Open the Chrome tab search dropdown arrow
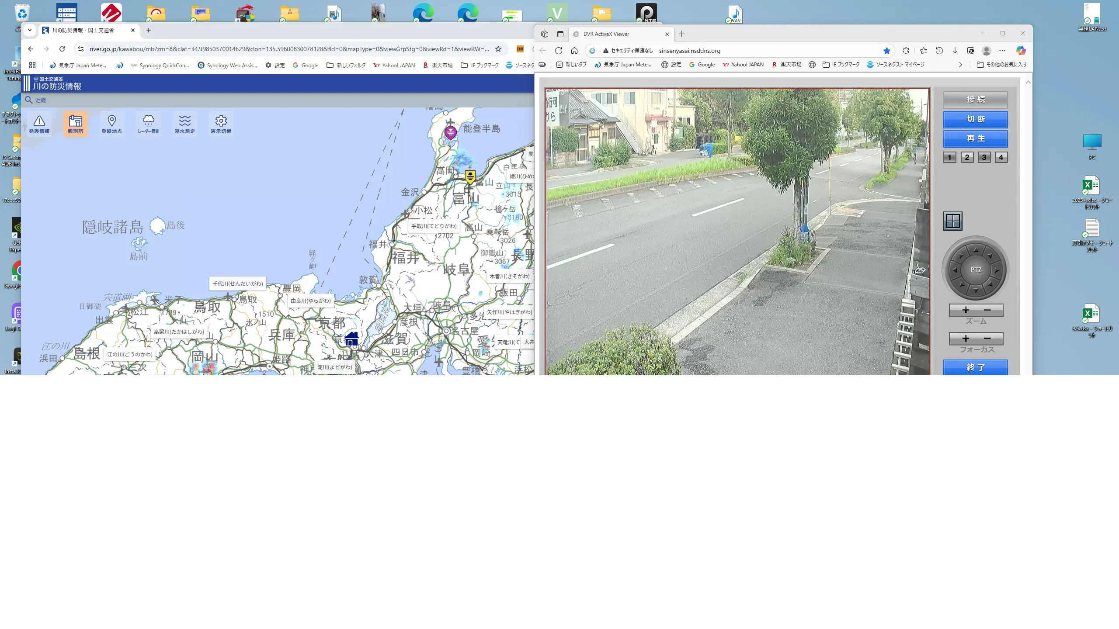 [30, 30]
